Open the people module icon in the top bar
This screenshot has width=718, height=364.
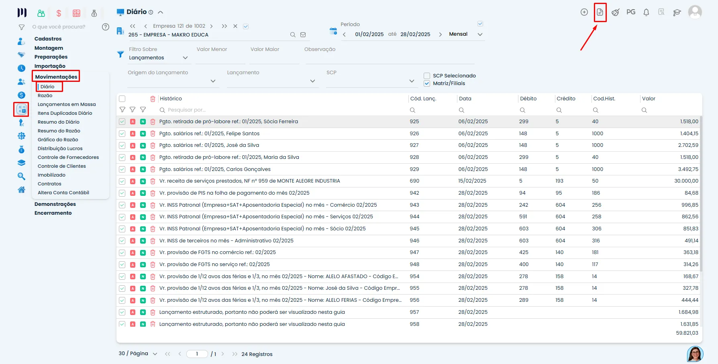pos(41,13)
